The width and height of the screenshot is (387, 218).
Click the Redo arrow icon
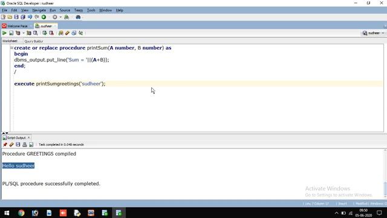(37, 17)
